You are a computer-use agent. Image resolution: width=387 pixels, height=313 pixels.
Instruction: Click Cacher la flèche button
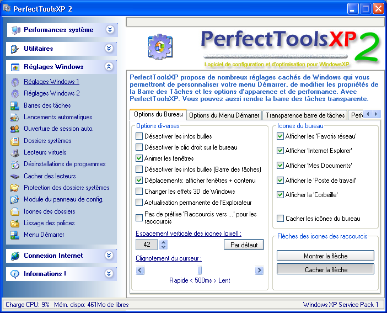[325, 269]
